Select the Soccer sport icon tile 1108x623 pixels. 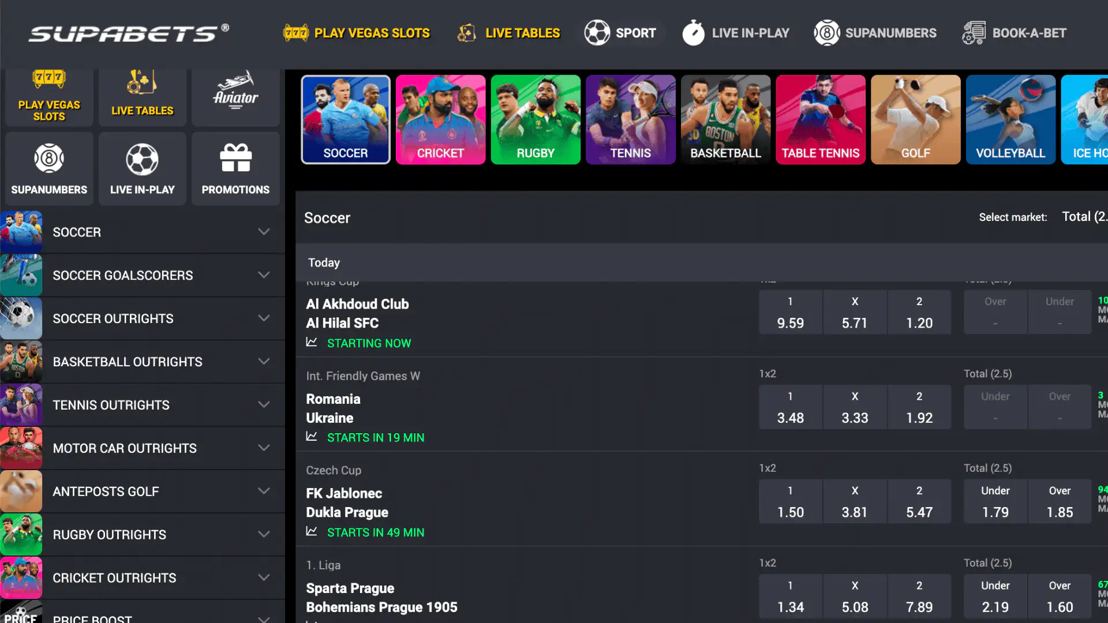(x=345, y=119)
